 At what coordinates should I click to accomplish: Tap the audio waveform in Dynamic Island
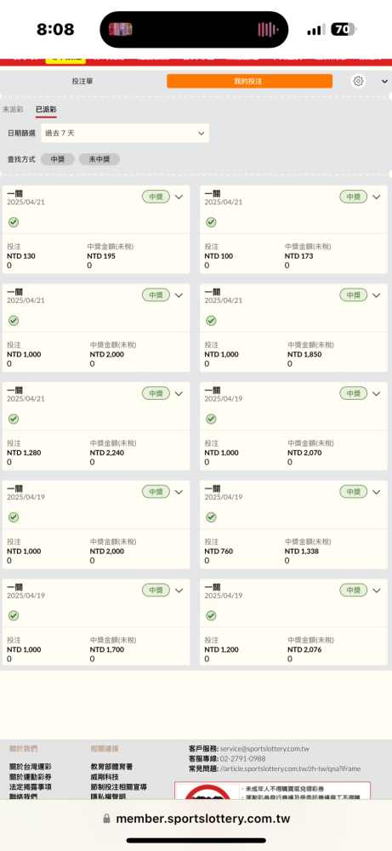(x=268, y=29)
